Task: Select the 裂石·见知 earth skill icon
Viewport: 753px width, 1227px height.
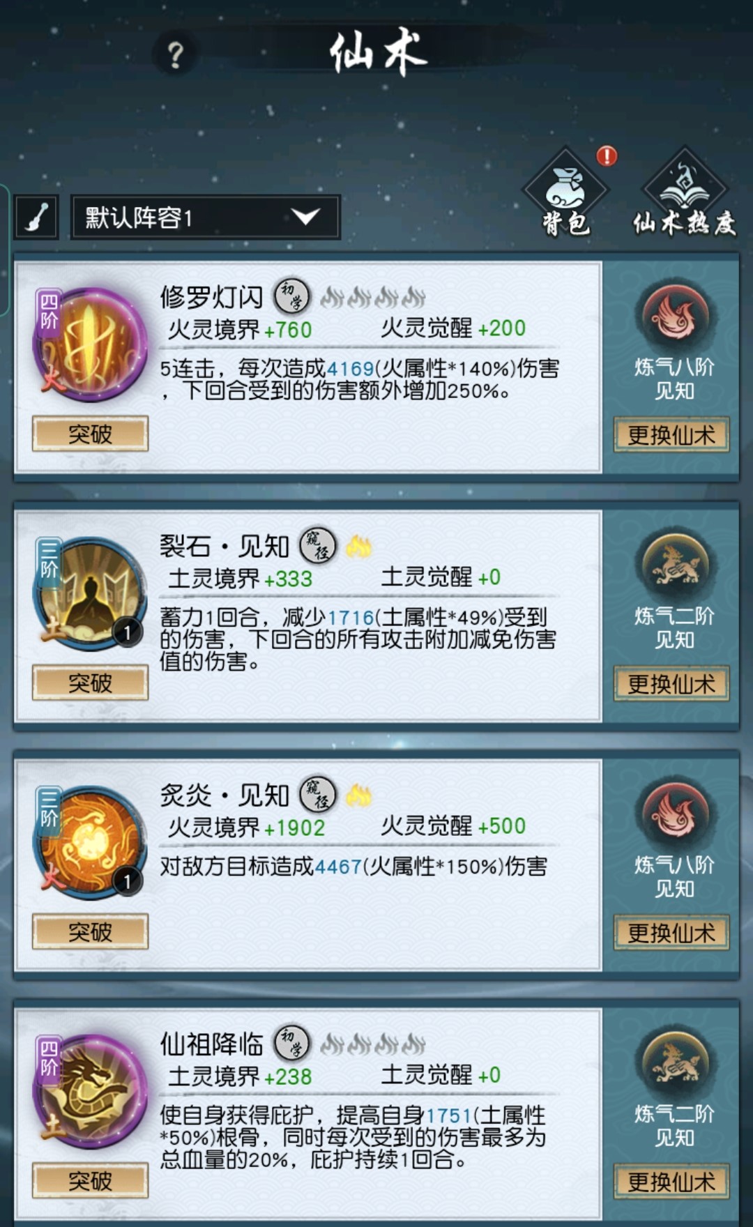Action: 90,594
